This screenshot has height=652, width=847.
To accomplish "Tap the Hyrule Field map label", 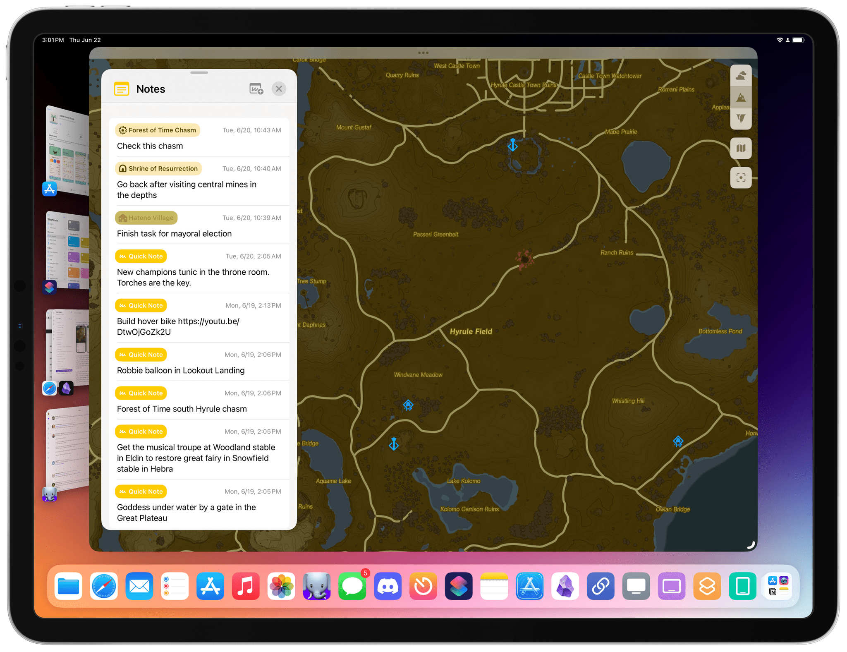I will tap(471, 332).
